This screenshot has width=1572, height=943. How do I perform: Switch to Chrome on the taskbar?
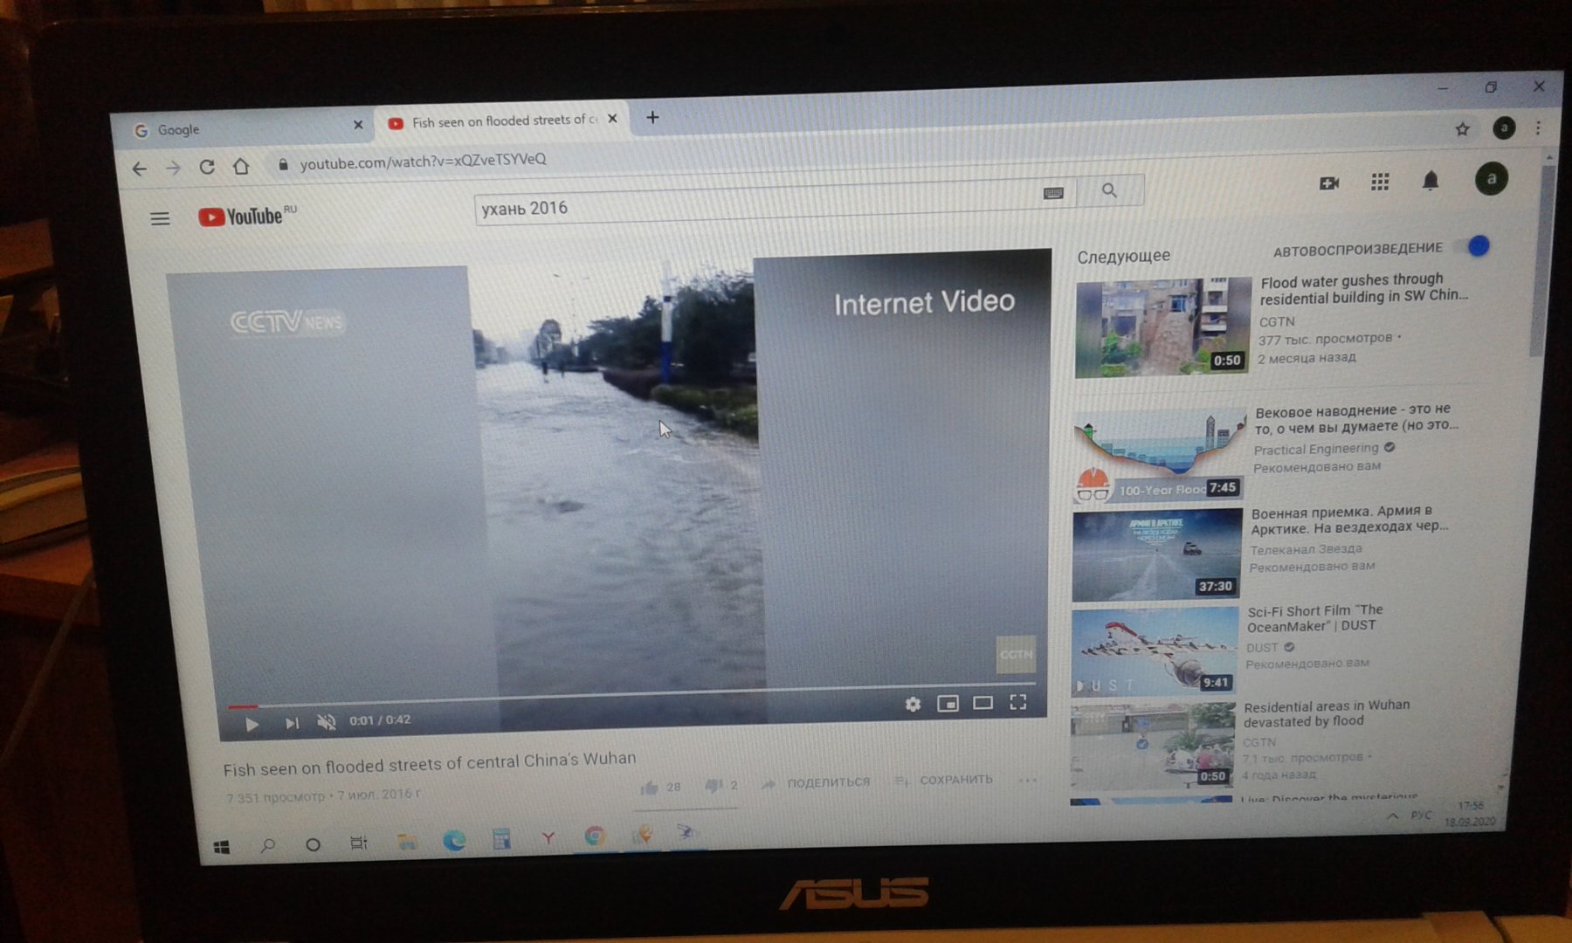pyautogui.click(x=595, y=836)
